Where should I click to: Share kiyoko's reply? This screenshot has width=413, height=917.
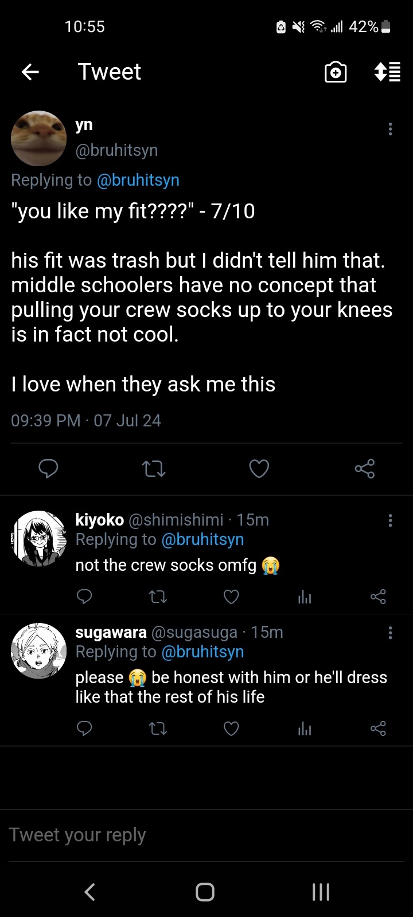click(378, 597)
